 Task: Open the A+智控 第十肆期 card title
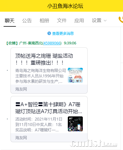pyautogui.click(x=49, y=108)
